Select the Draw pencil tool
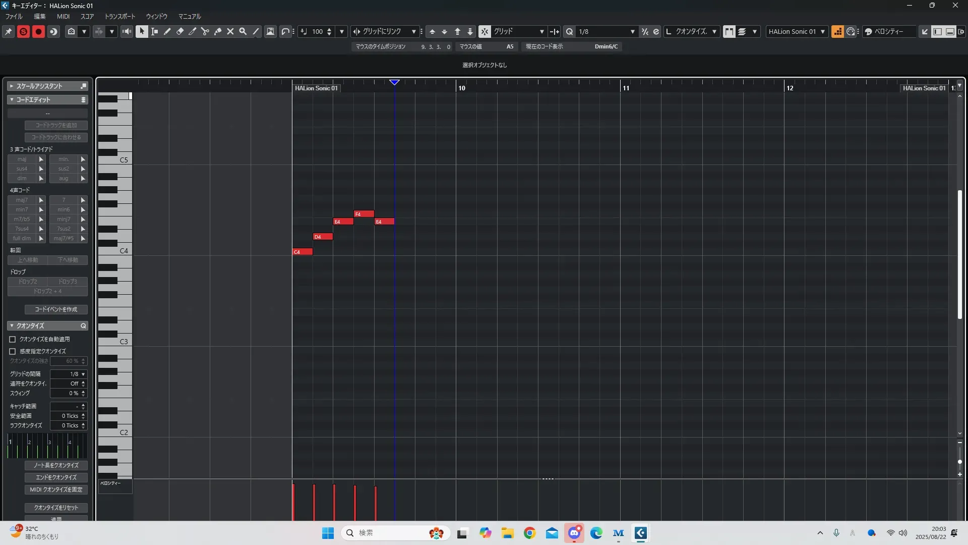This screenshot has width=968, height=545. point(167,31)
